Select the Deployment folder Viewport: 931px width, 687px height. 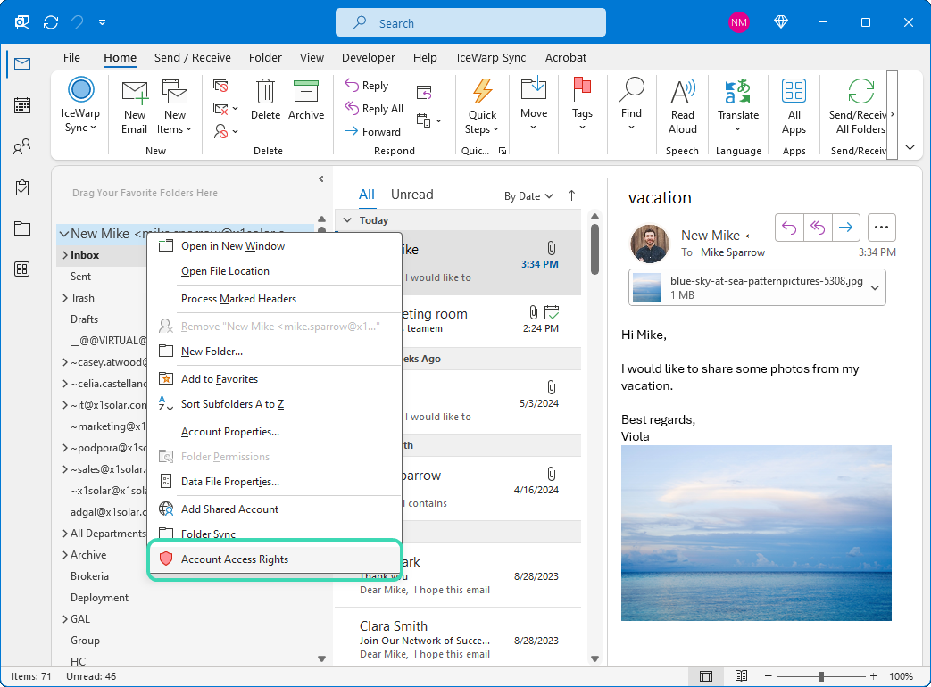click(x=100, y=598)
